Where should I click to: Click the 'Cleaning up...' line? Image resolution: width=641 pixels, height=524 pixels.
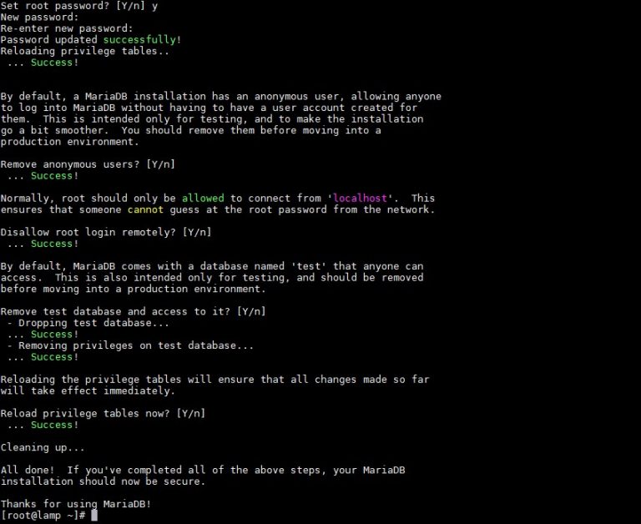pos(43,447)
